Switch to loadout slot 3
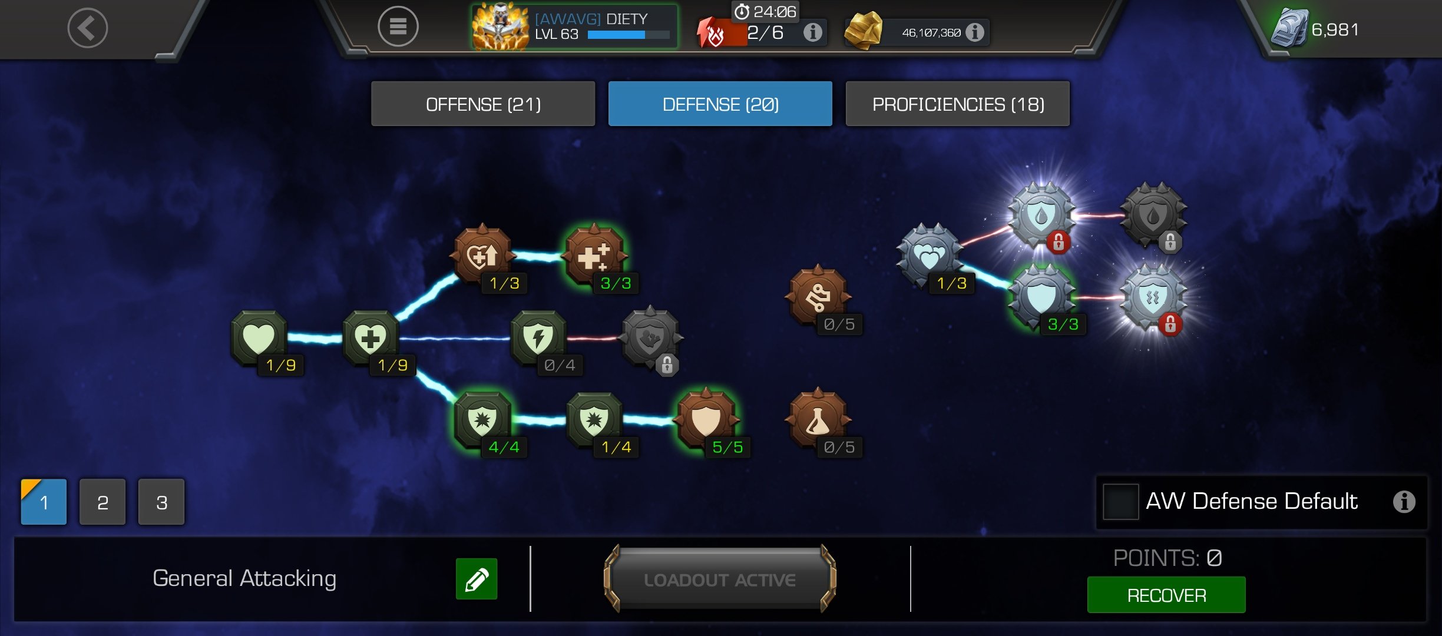Screen dimensions: 1442x636 pyautogui.click(x=161, y=502)
